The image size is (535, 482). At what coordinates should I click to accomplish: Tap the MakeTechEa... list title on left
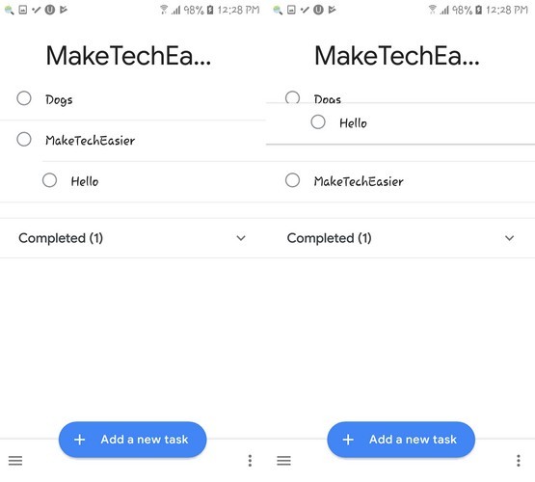point(128,56)
